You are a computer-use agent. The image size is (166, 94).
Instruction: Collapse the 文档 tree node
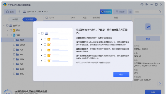click(x=7, y=35)
